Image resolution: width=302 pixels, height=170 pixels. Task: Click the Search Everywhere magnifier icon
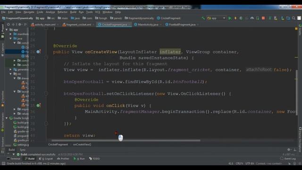[294, 18]
